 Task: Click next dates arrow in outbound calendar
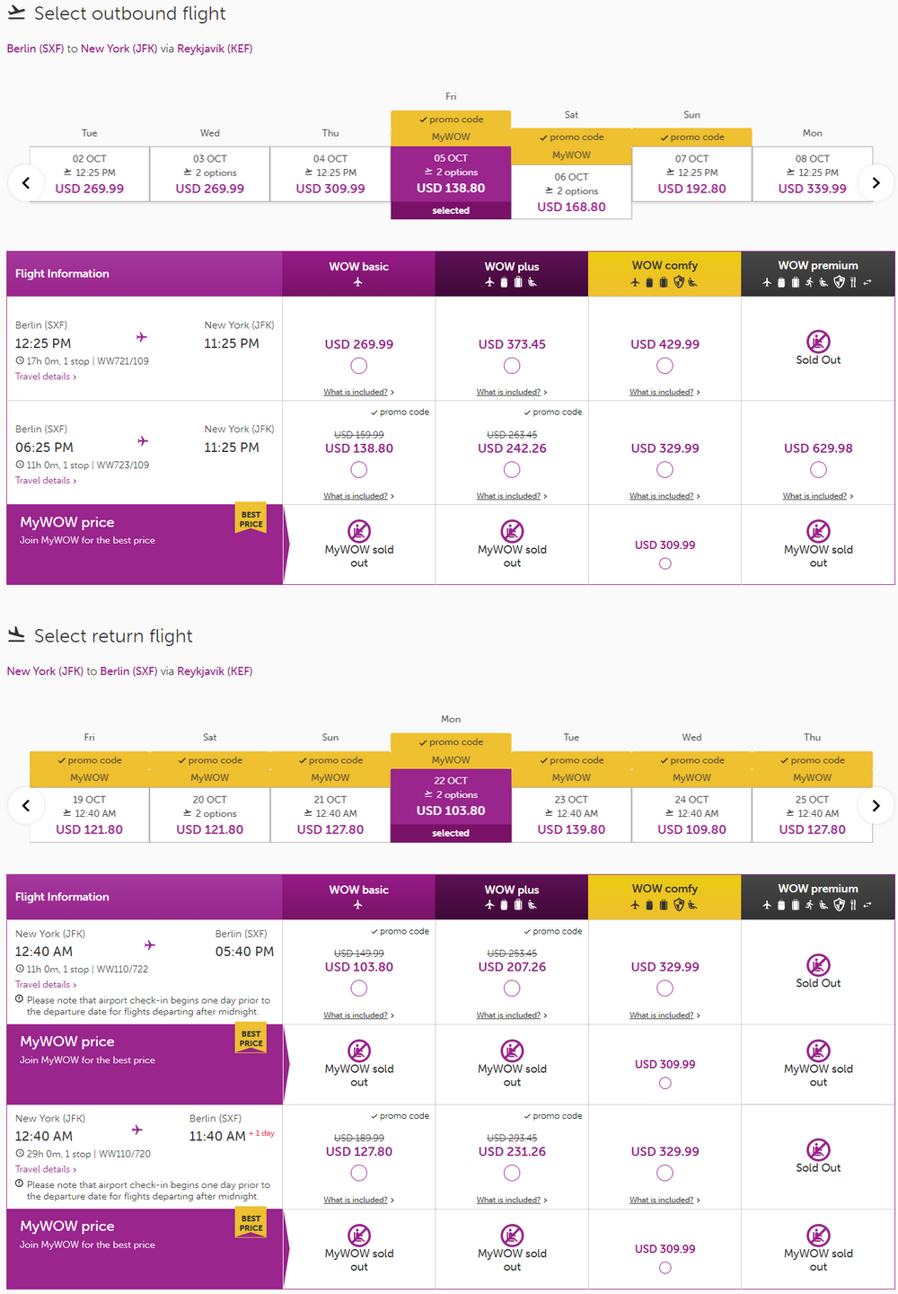coord(876,182)
